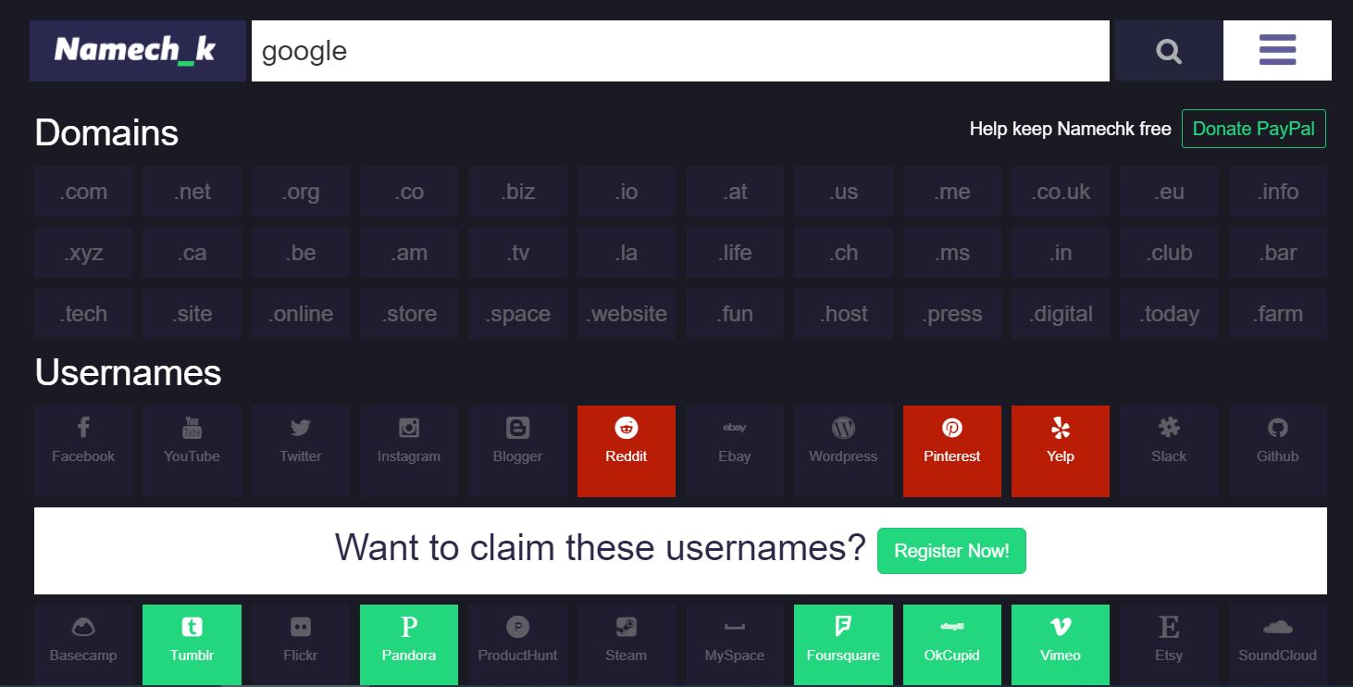Check the .life domain tile
The width and height of the screenshot is (1353, 687).
pyautogui.click(x=735, y=253)
